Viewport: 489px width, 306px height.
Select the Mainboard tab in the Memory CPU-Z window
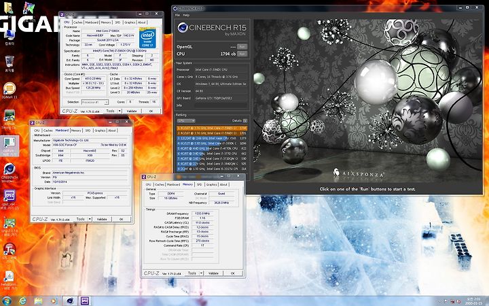point(173,184)
